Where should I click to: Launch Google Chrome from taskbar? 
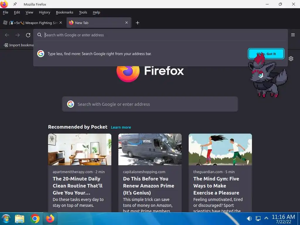[x=35, y=219]
